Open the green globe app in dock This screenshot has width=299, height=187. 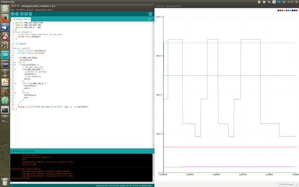tap(5, 101)
